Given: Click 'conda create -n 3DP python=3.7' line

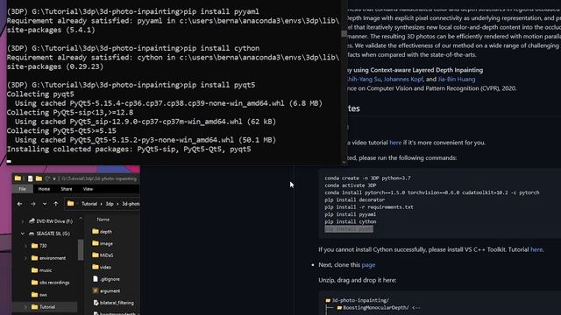Looking at the screenshot, I should (x=367, y=178).
